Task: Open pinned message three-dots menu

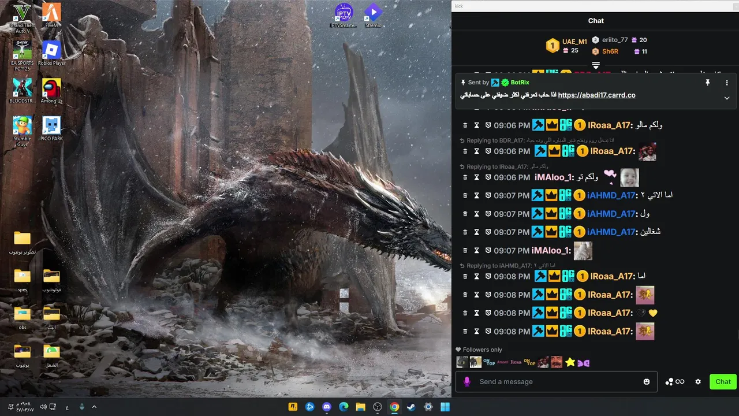Action: [x=727, y=83]
